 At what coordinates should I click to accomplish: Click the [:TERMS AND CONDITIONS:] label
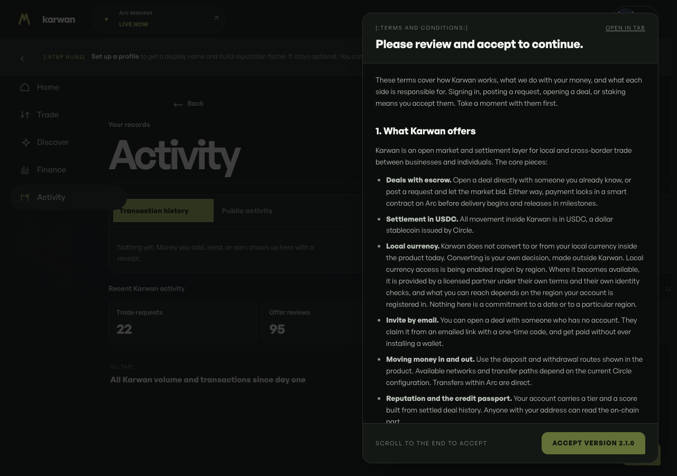coord(422,28)
